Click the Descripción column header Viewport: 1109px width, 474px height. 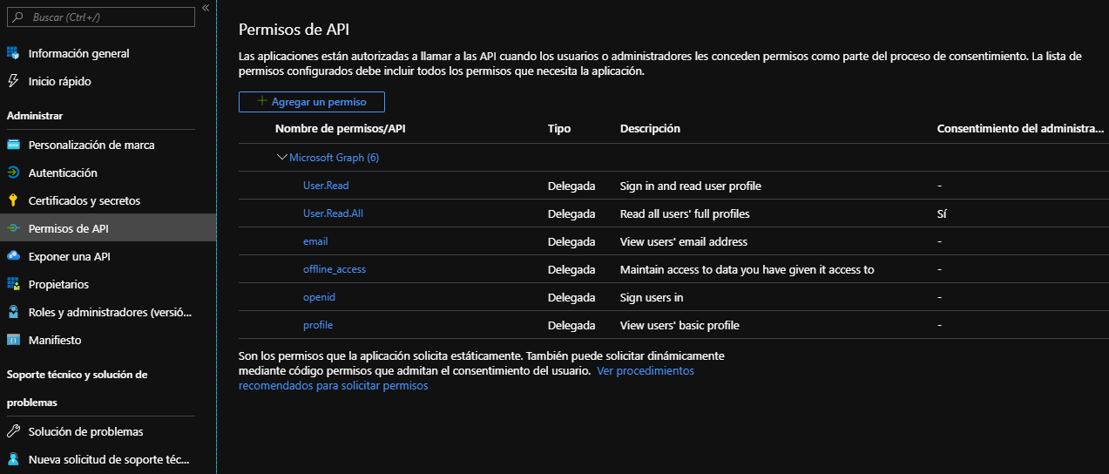pyautogui.click(x=650, y=128)
